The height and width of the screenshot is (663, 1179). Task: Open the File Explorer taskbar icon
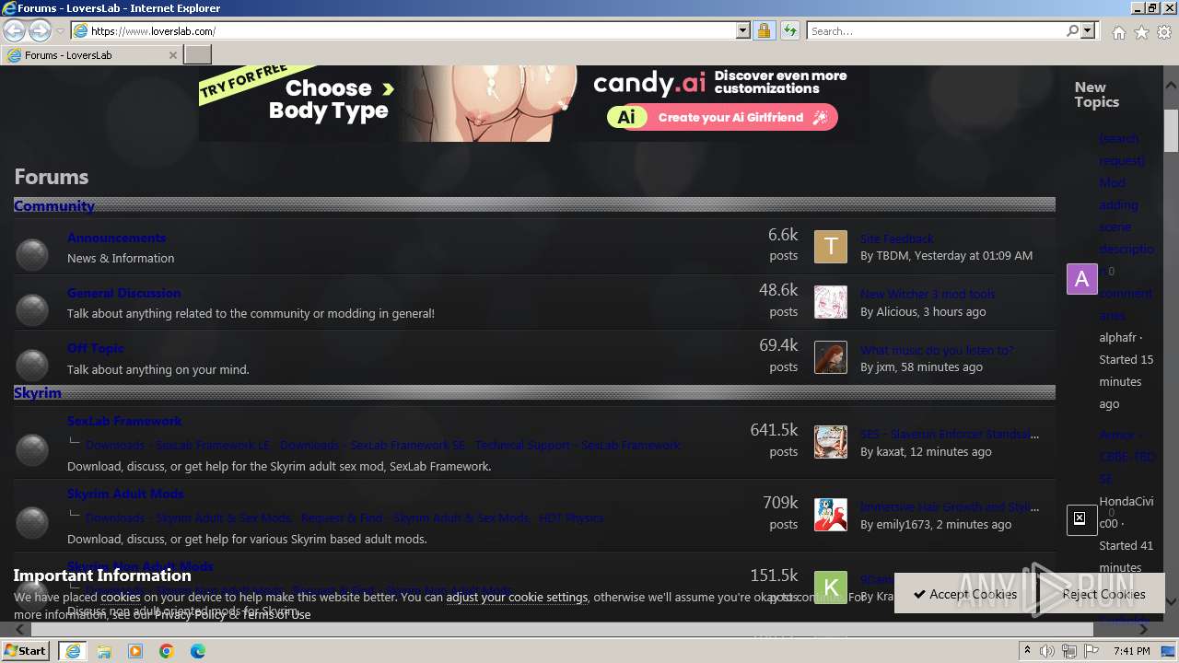104,650
